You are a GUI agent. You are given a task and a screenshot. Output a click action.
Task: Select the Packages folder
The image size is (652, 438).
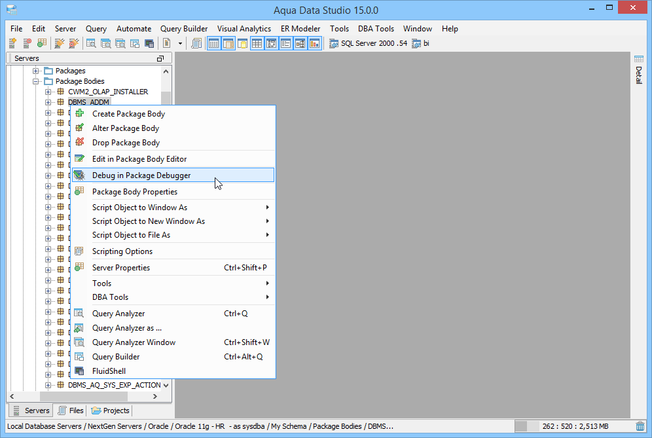(70, 71)
